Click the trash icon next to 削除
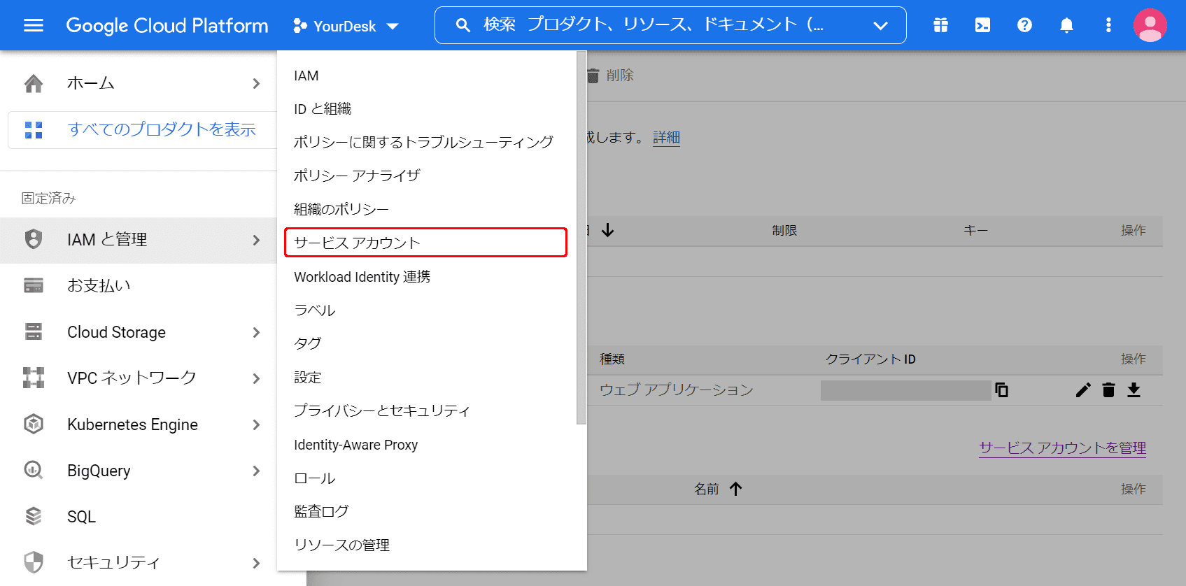 [x=593, y=75]
